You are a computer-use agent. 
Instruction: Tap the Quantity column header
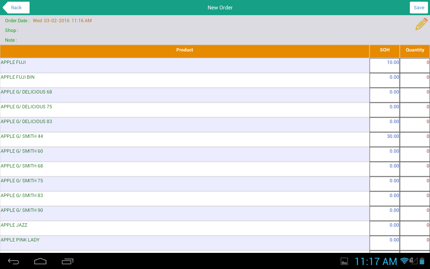[415, 51]
